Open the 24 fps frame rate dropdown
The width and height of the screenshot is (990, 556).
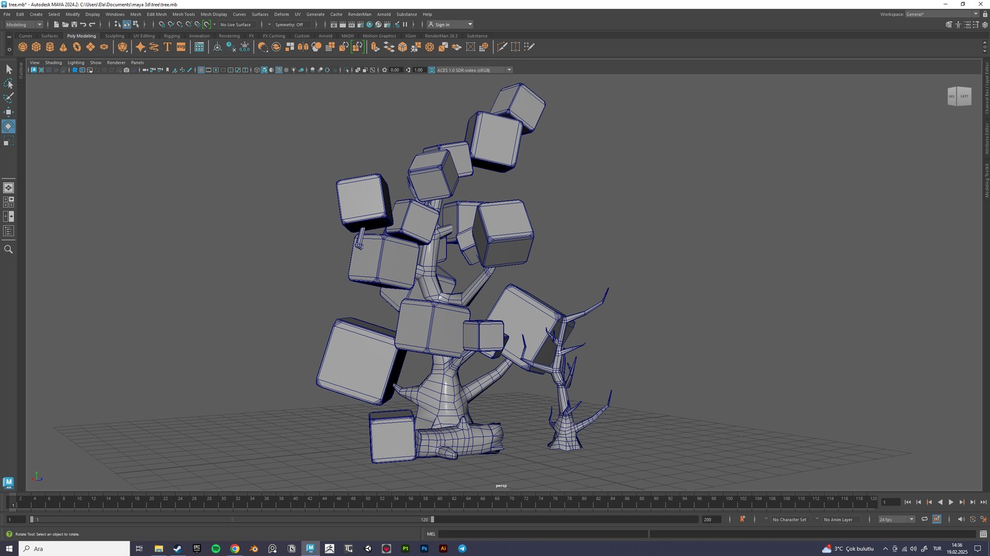point(897,519)
